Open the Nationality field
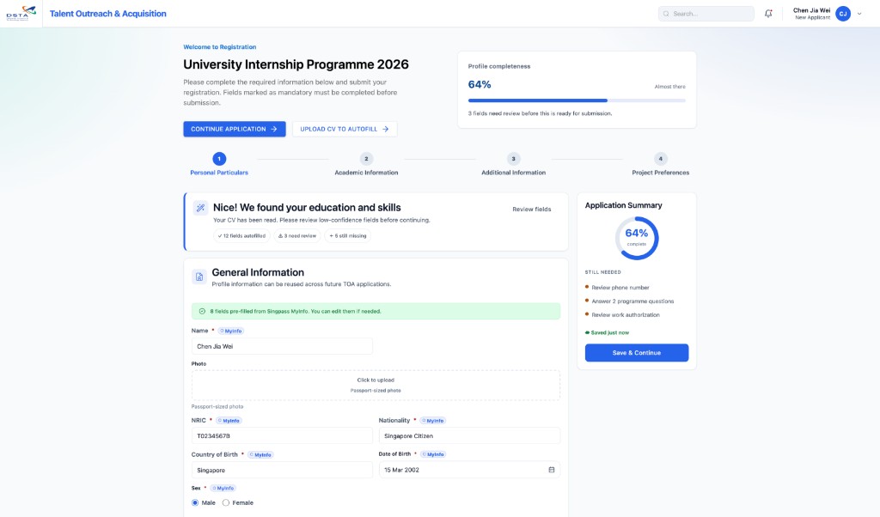This screenshot has height=517, width=880. pos(469,435)
